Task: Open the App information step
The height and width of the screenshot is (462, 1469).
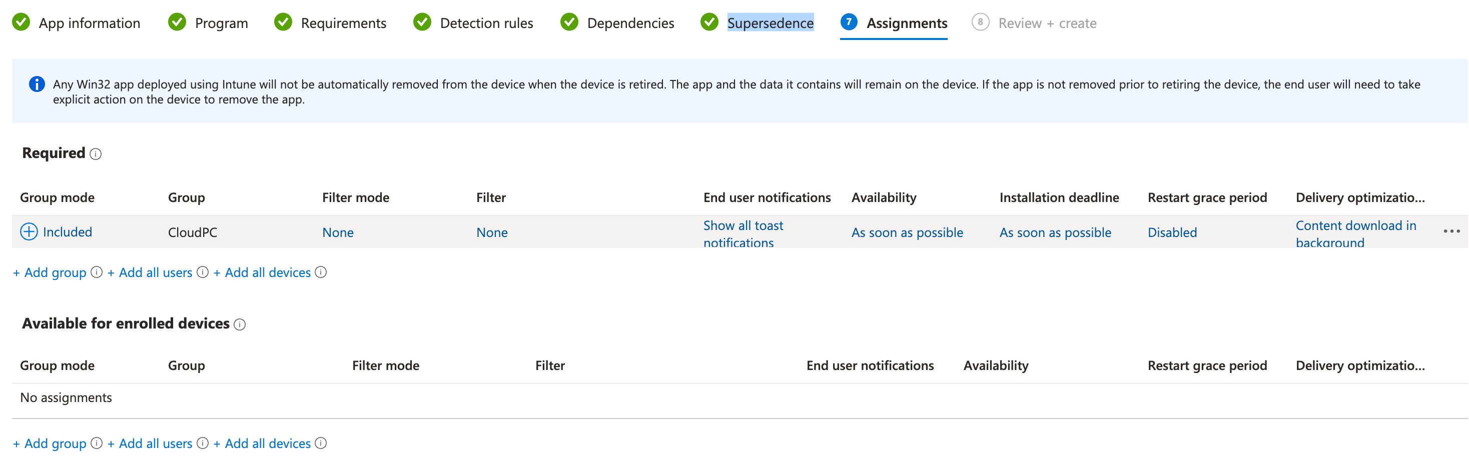Action: 89,23
